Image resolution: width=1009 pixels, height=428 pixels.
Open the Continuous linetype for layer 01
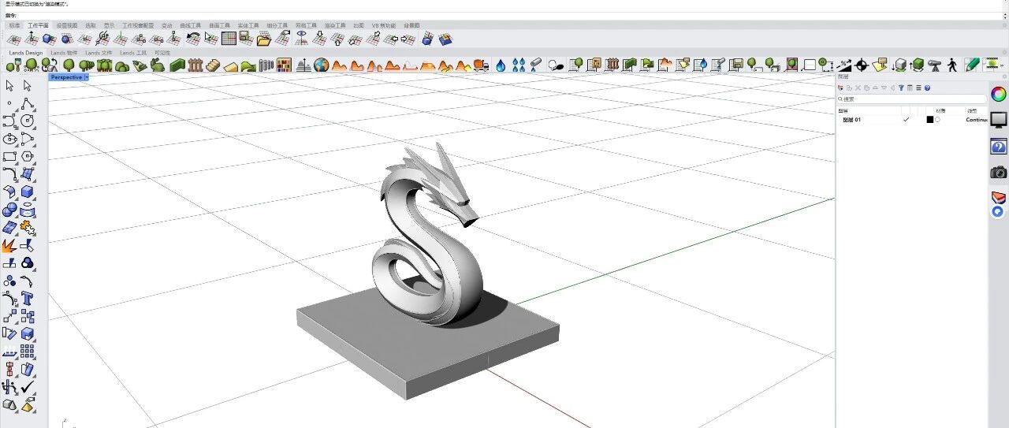point(977,120)
